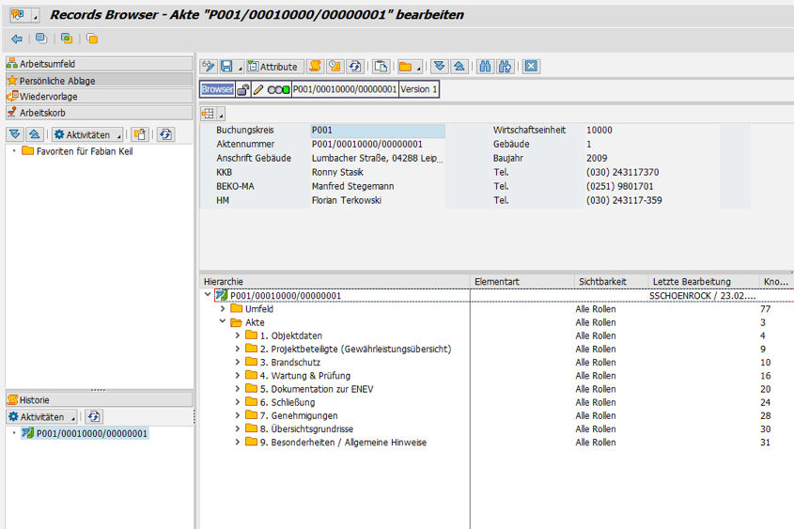Viewport: 794px width, 529px height.
Task: Toggle the lock icon next to Browser
Action: (x=242, y=89)
